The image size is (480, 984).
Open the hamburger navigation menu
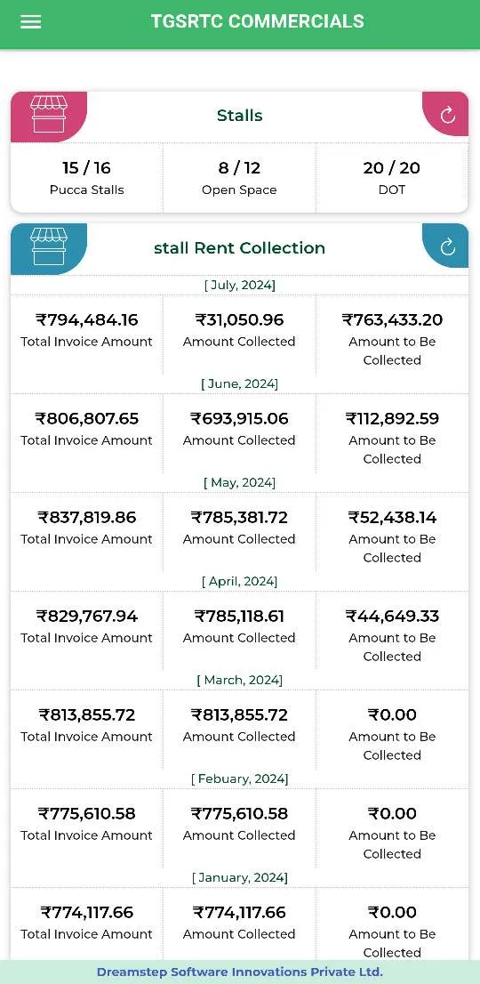31,22
